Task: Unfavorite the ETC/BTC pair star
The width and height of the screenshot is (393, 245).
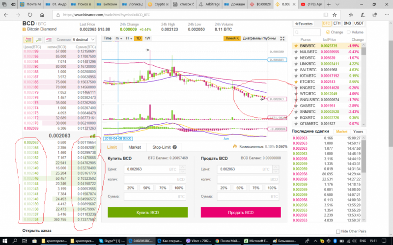Action: pos(296,82)
